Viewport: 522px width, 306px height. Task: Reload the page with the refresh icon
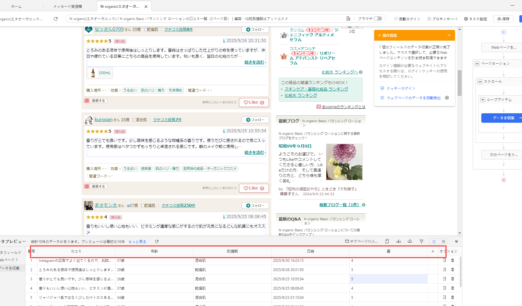(x=56, y=19)
